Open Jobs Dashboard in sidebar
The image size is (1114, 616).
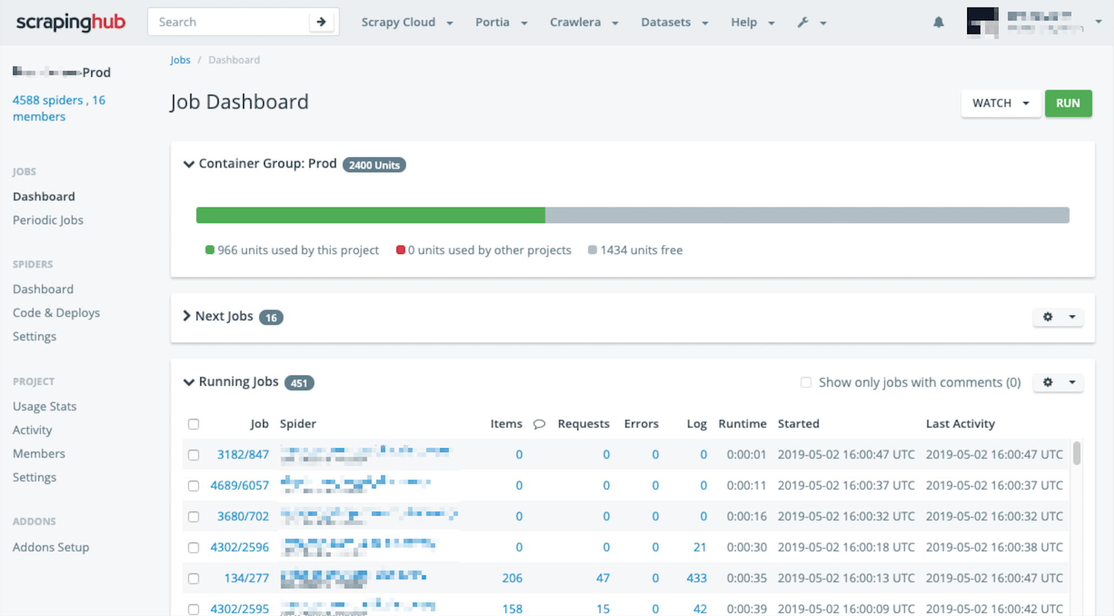click(x=44, y=197)
